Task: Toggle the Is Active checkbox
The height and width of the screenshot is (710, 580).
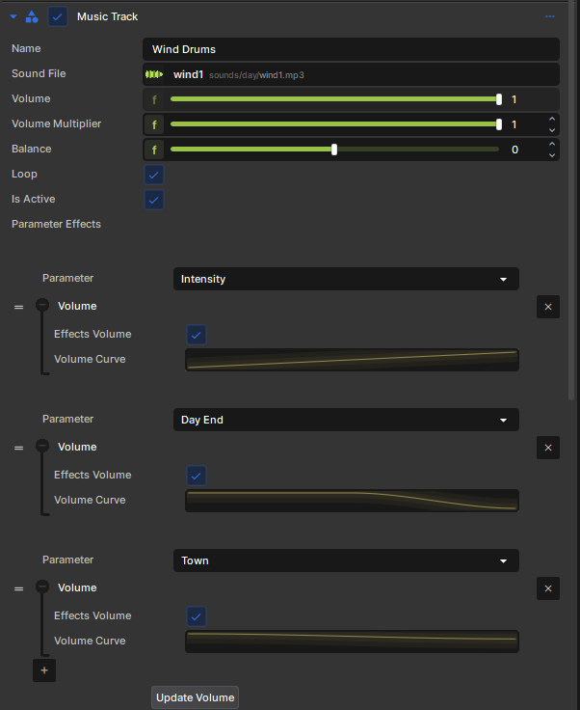Action: 154,200
